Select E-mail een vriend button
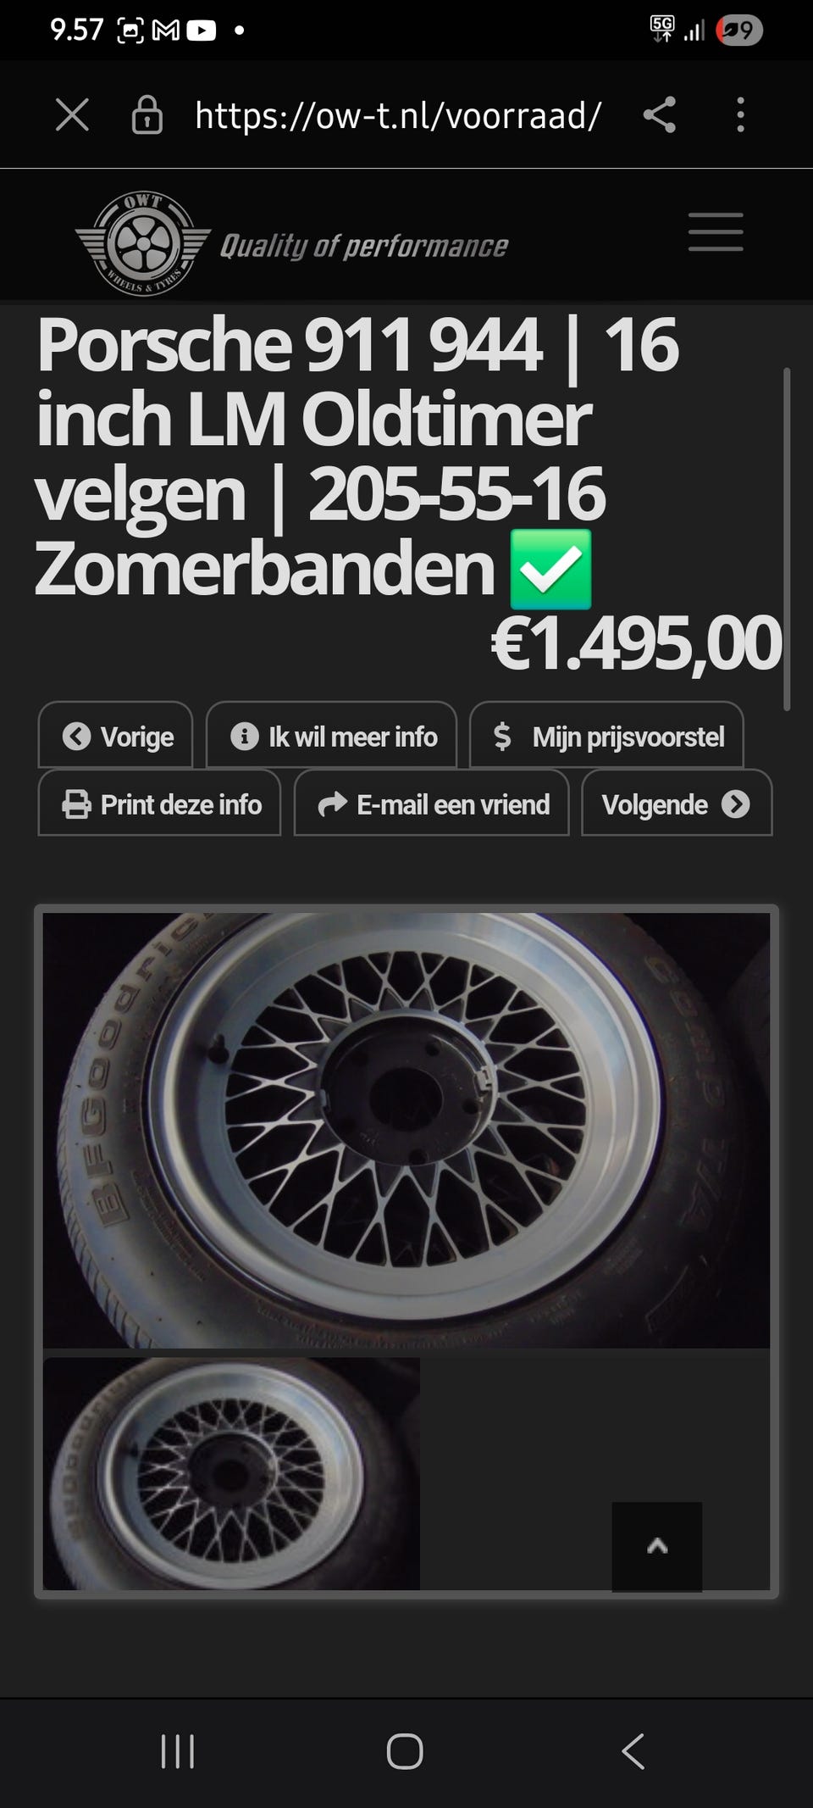 (432, 803)
